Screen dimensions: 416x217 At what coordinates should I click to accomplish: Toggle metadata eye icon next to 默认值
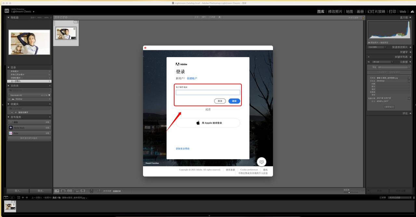[x=369, y=62]
